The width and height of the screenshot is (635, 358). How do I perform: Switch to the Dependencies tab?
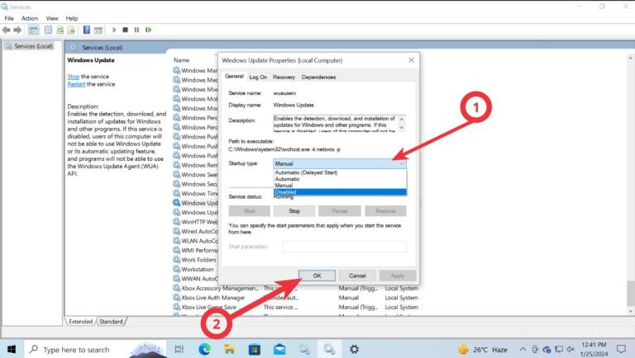point(318,78)
